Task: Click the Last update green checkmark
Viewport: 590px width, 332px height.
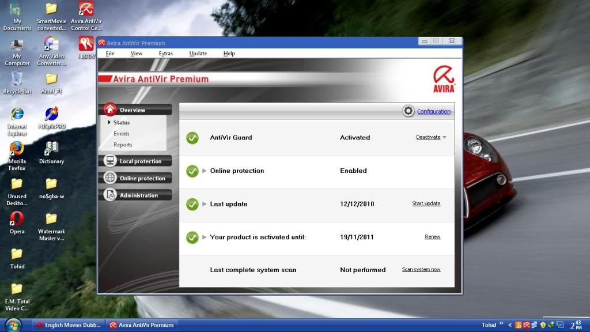Action: point(192,205)
